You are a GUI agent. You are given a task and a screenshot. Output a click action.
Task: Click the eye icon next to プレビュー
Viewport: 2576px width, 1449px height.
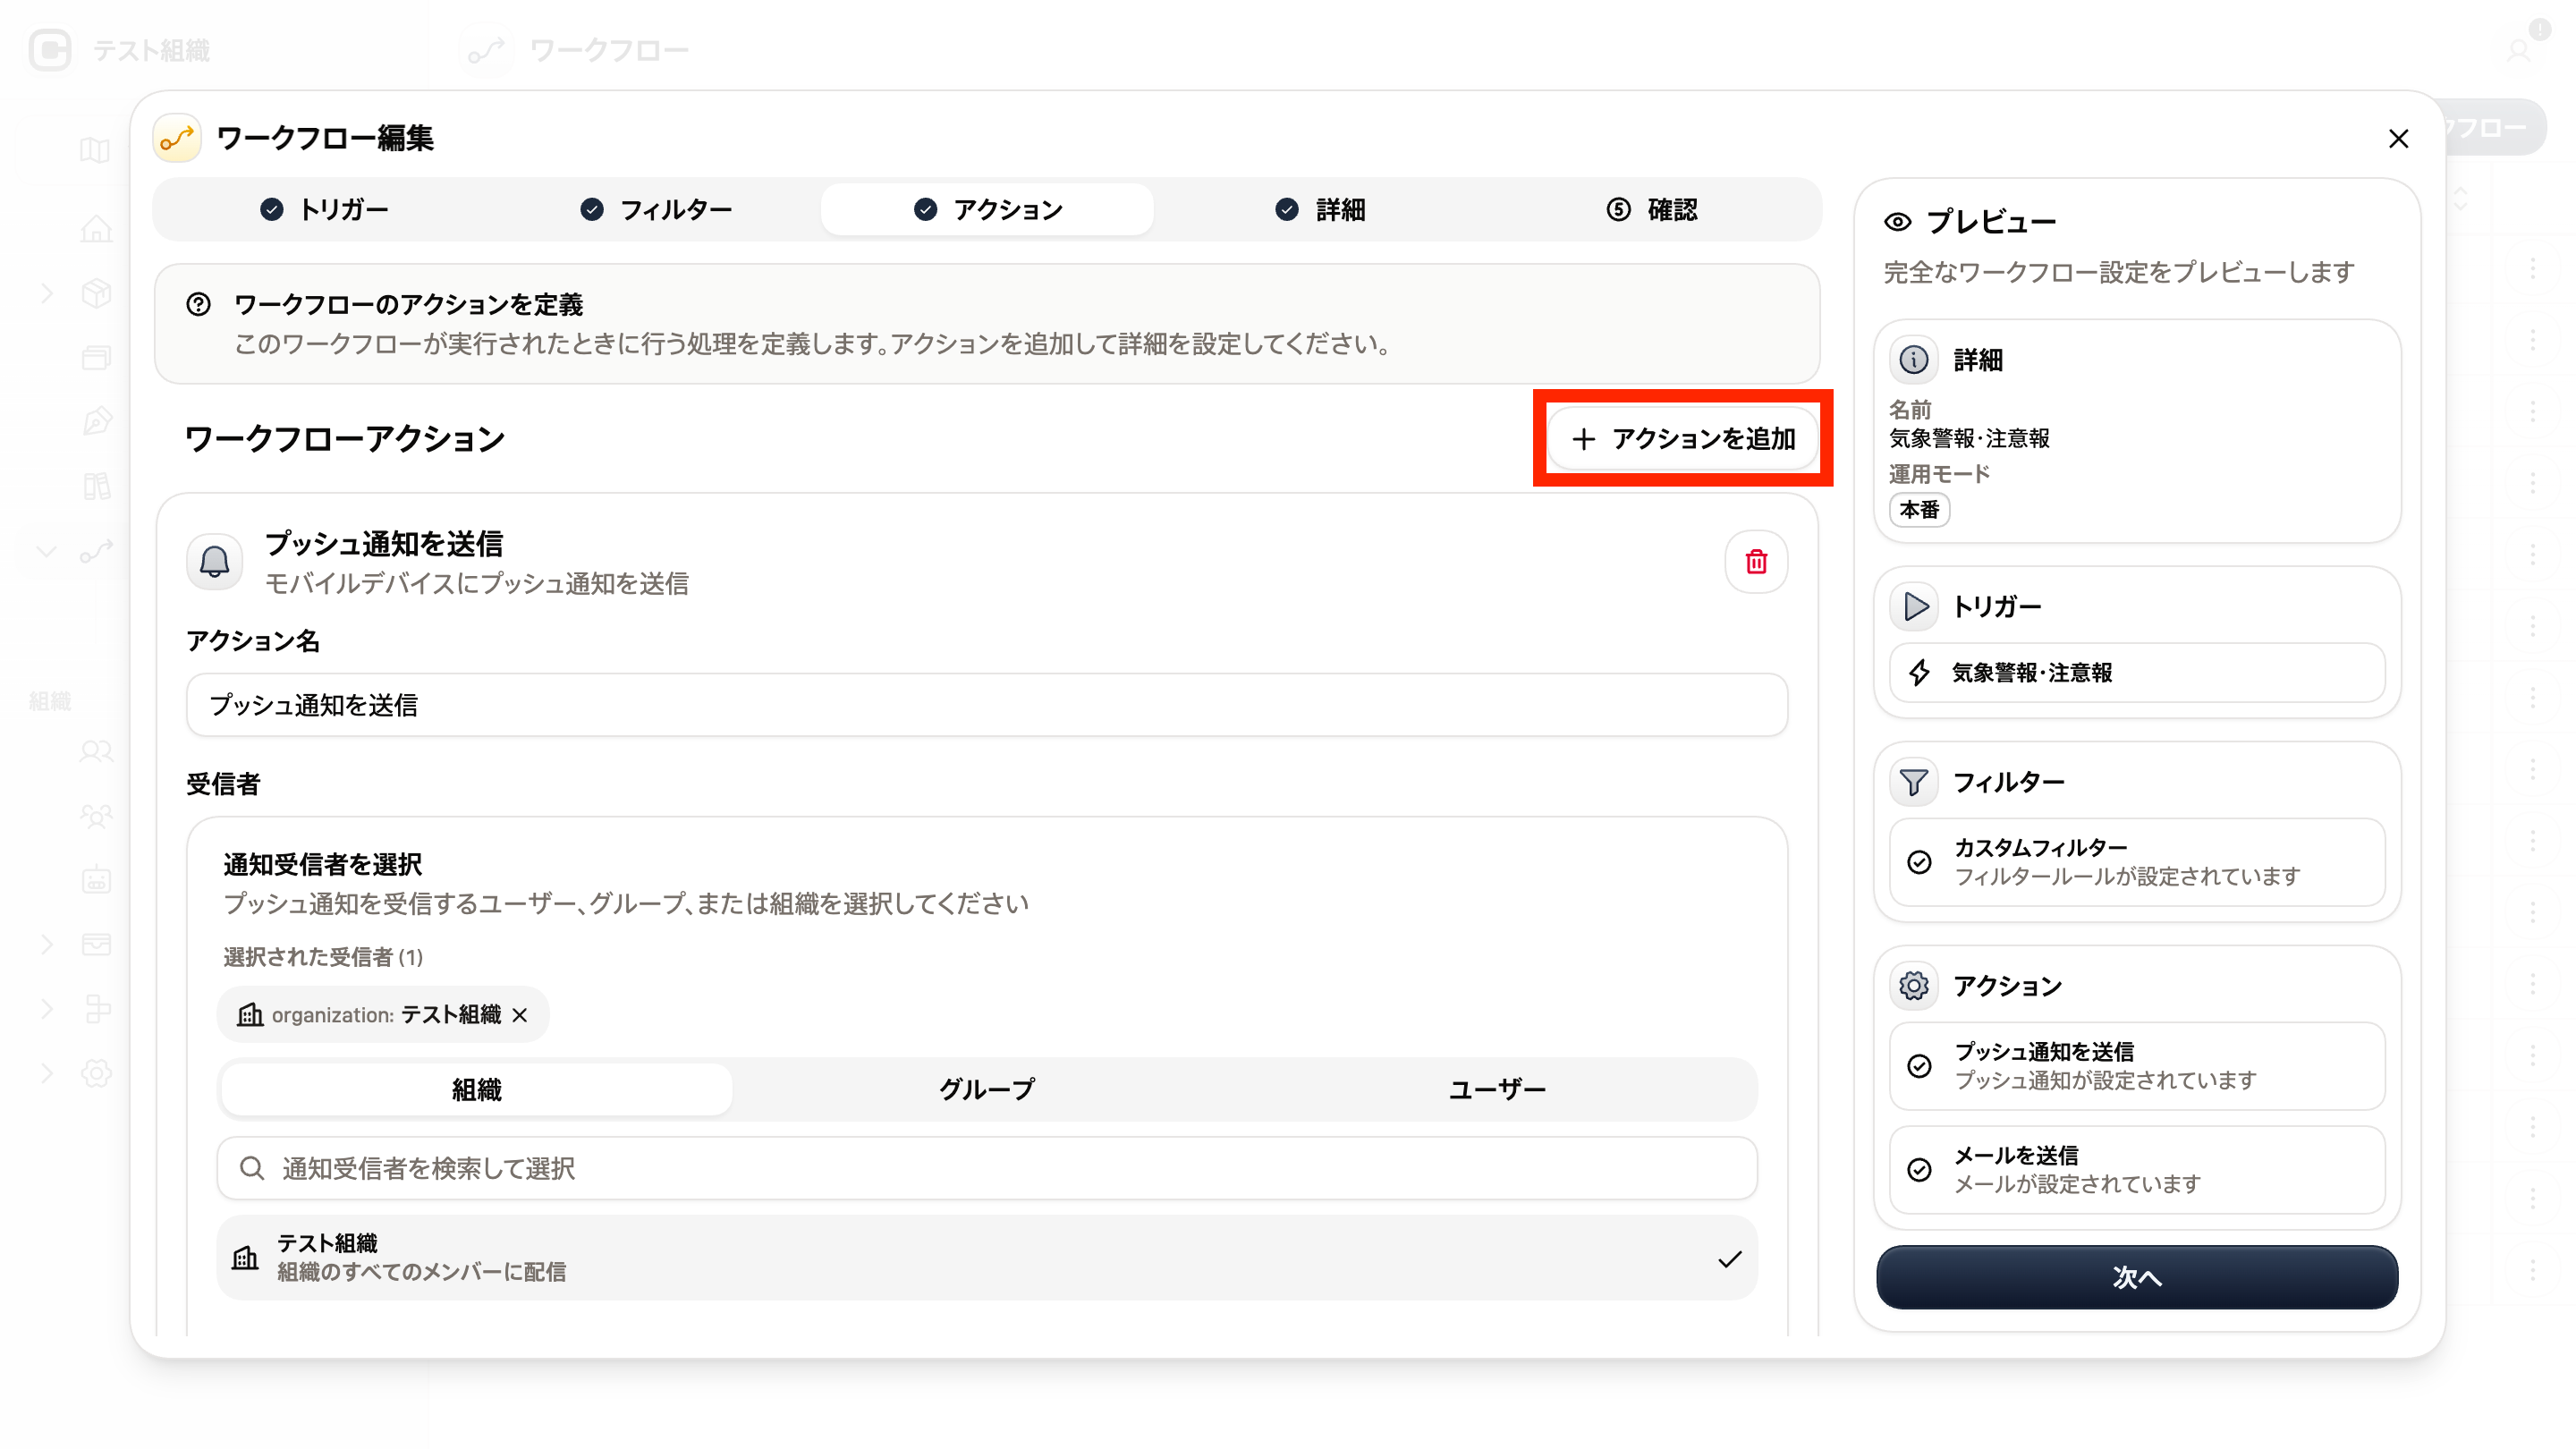click(1897, 222)
